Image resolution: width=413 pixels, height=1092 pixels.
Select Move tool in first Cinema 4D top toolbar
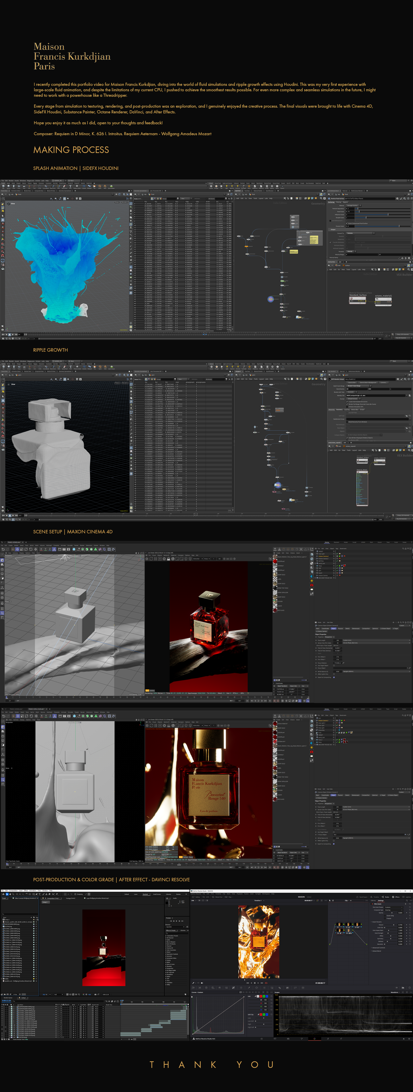[17, 549]
